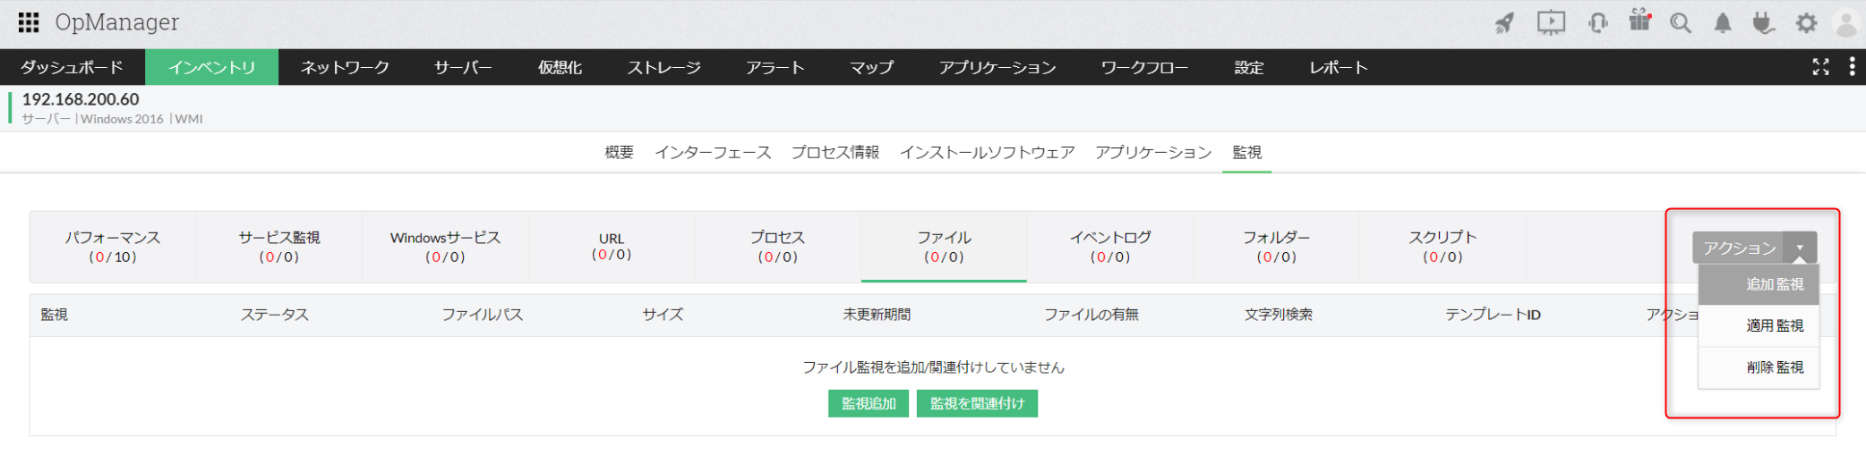Open アラート in the main navigation bar

(775, 67)
